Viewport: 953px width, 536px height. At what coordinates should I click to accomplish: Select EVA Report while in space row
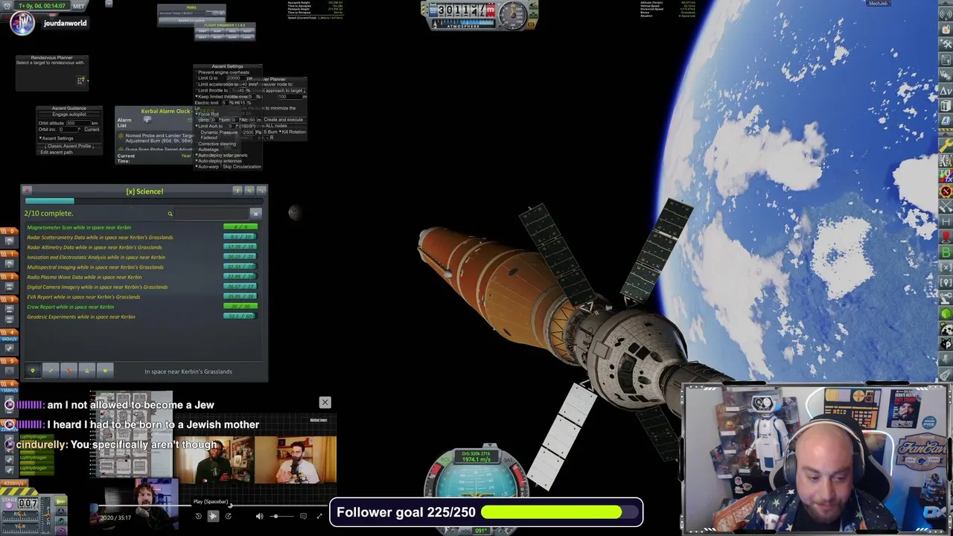click(x=141, y=297)
